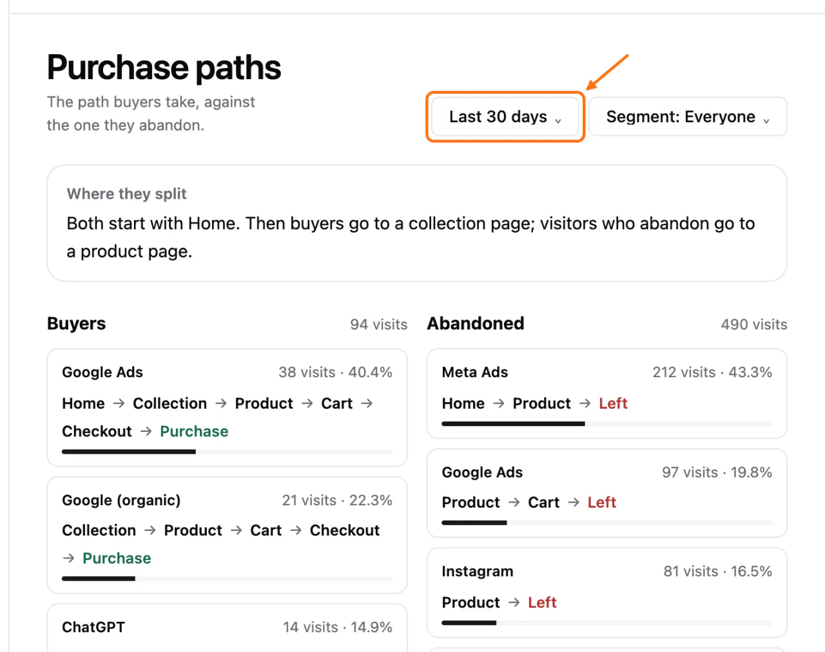The image size is (825, 652).
Task: Click the "14 visits · 14.9%" value
Action: click(338, 627)
